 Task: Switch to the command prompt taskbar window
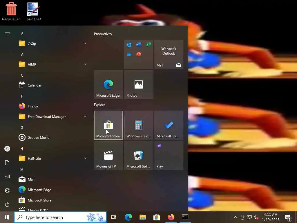(185, 217)
